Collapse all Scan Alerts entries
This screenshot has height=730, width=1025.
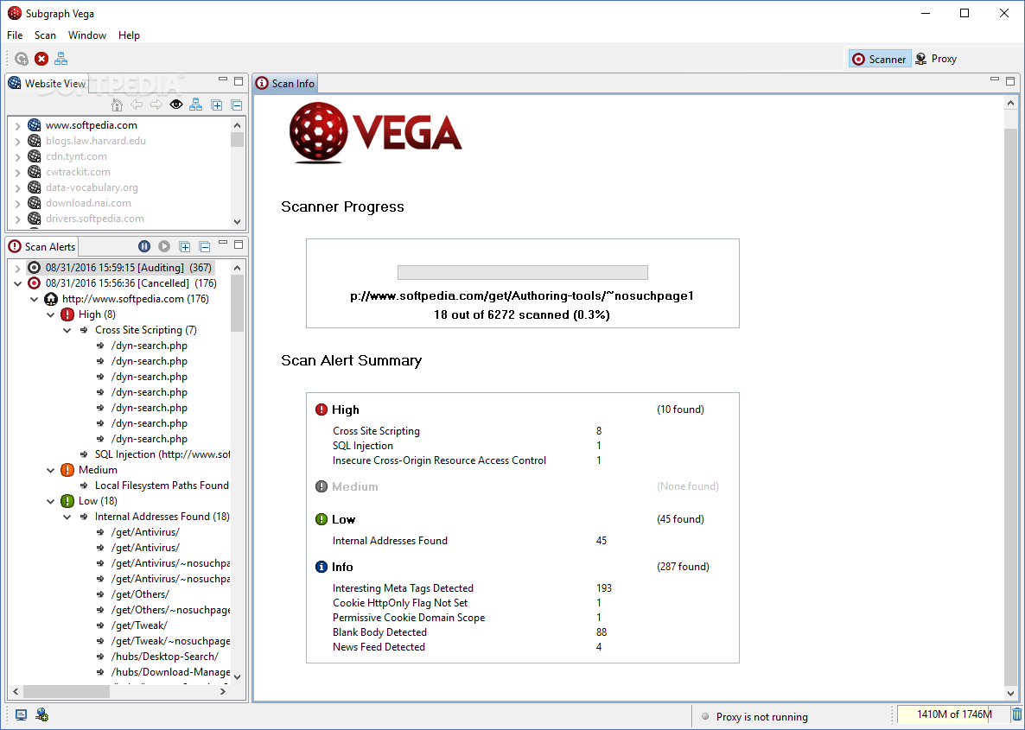tap(205, 246)
